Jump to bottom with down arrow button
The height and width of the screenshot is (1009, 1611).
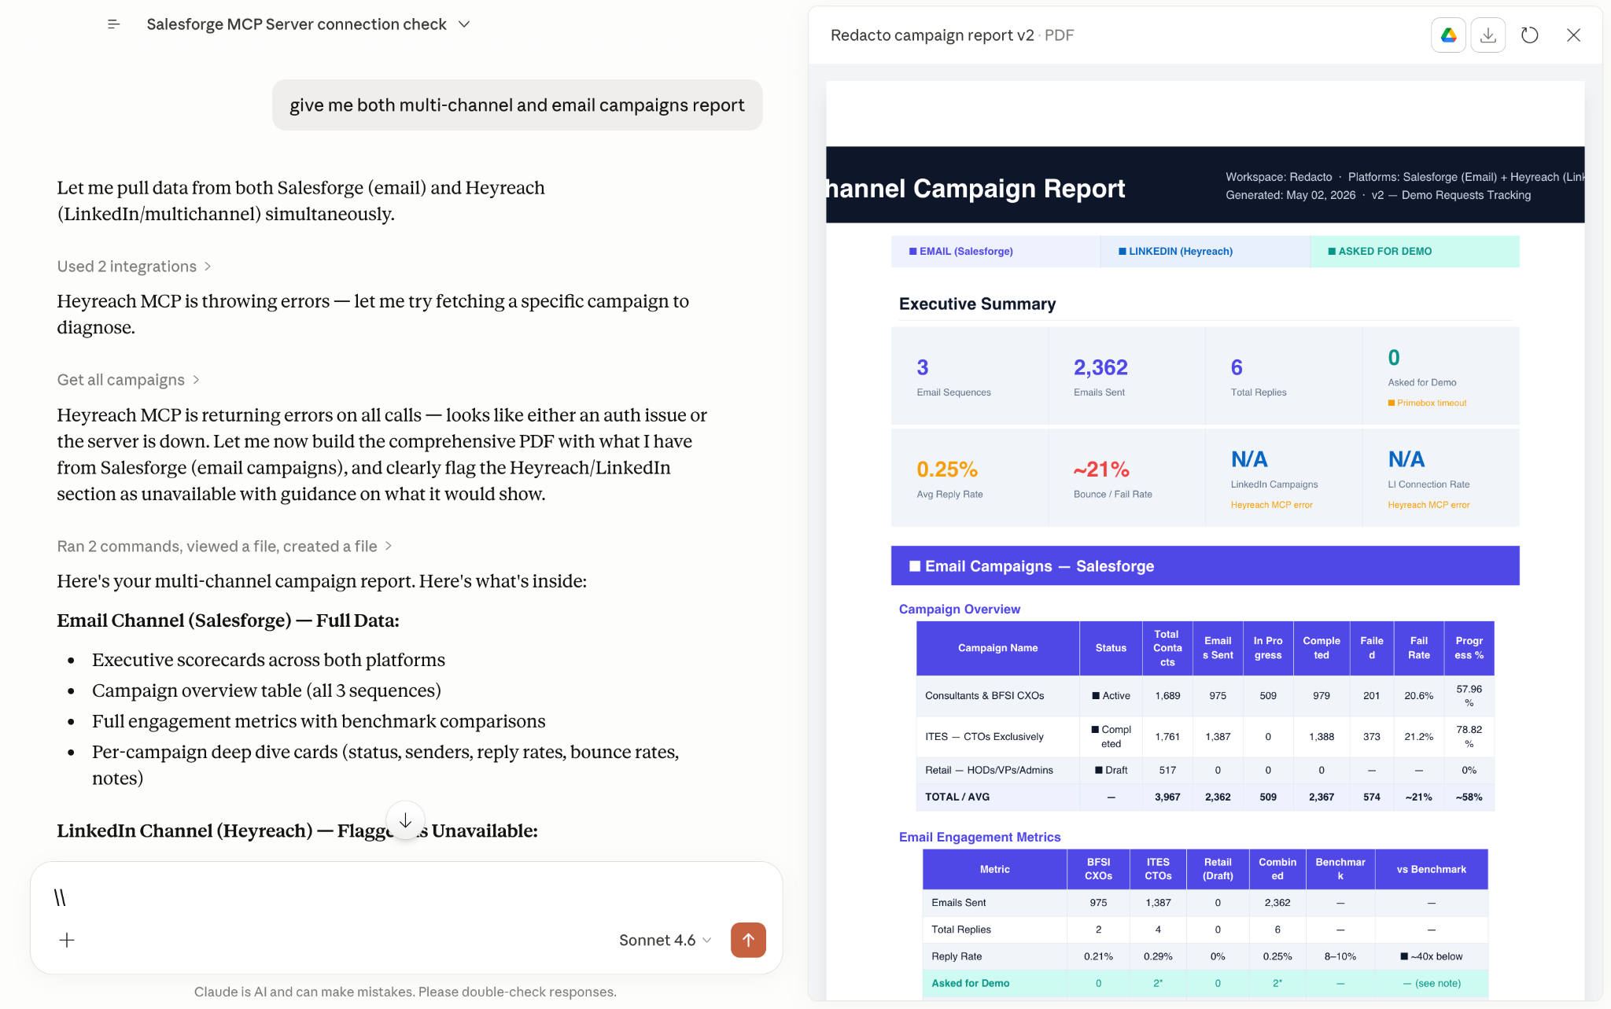(405, 821)
